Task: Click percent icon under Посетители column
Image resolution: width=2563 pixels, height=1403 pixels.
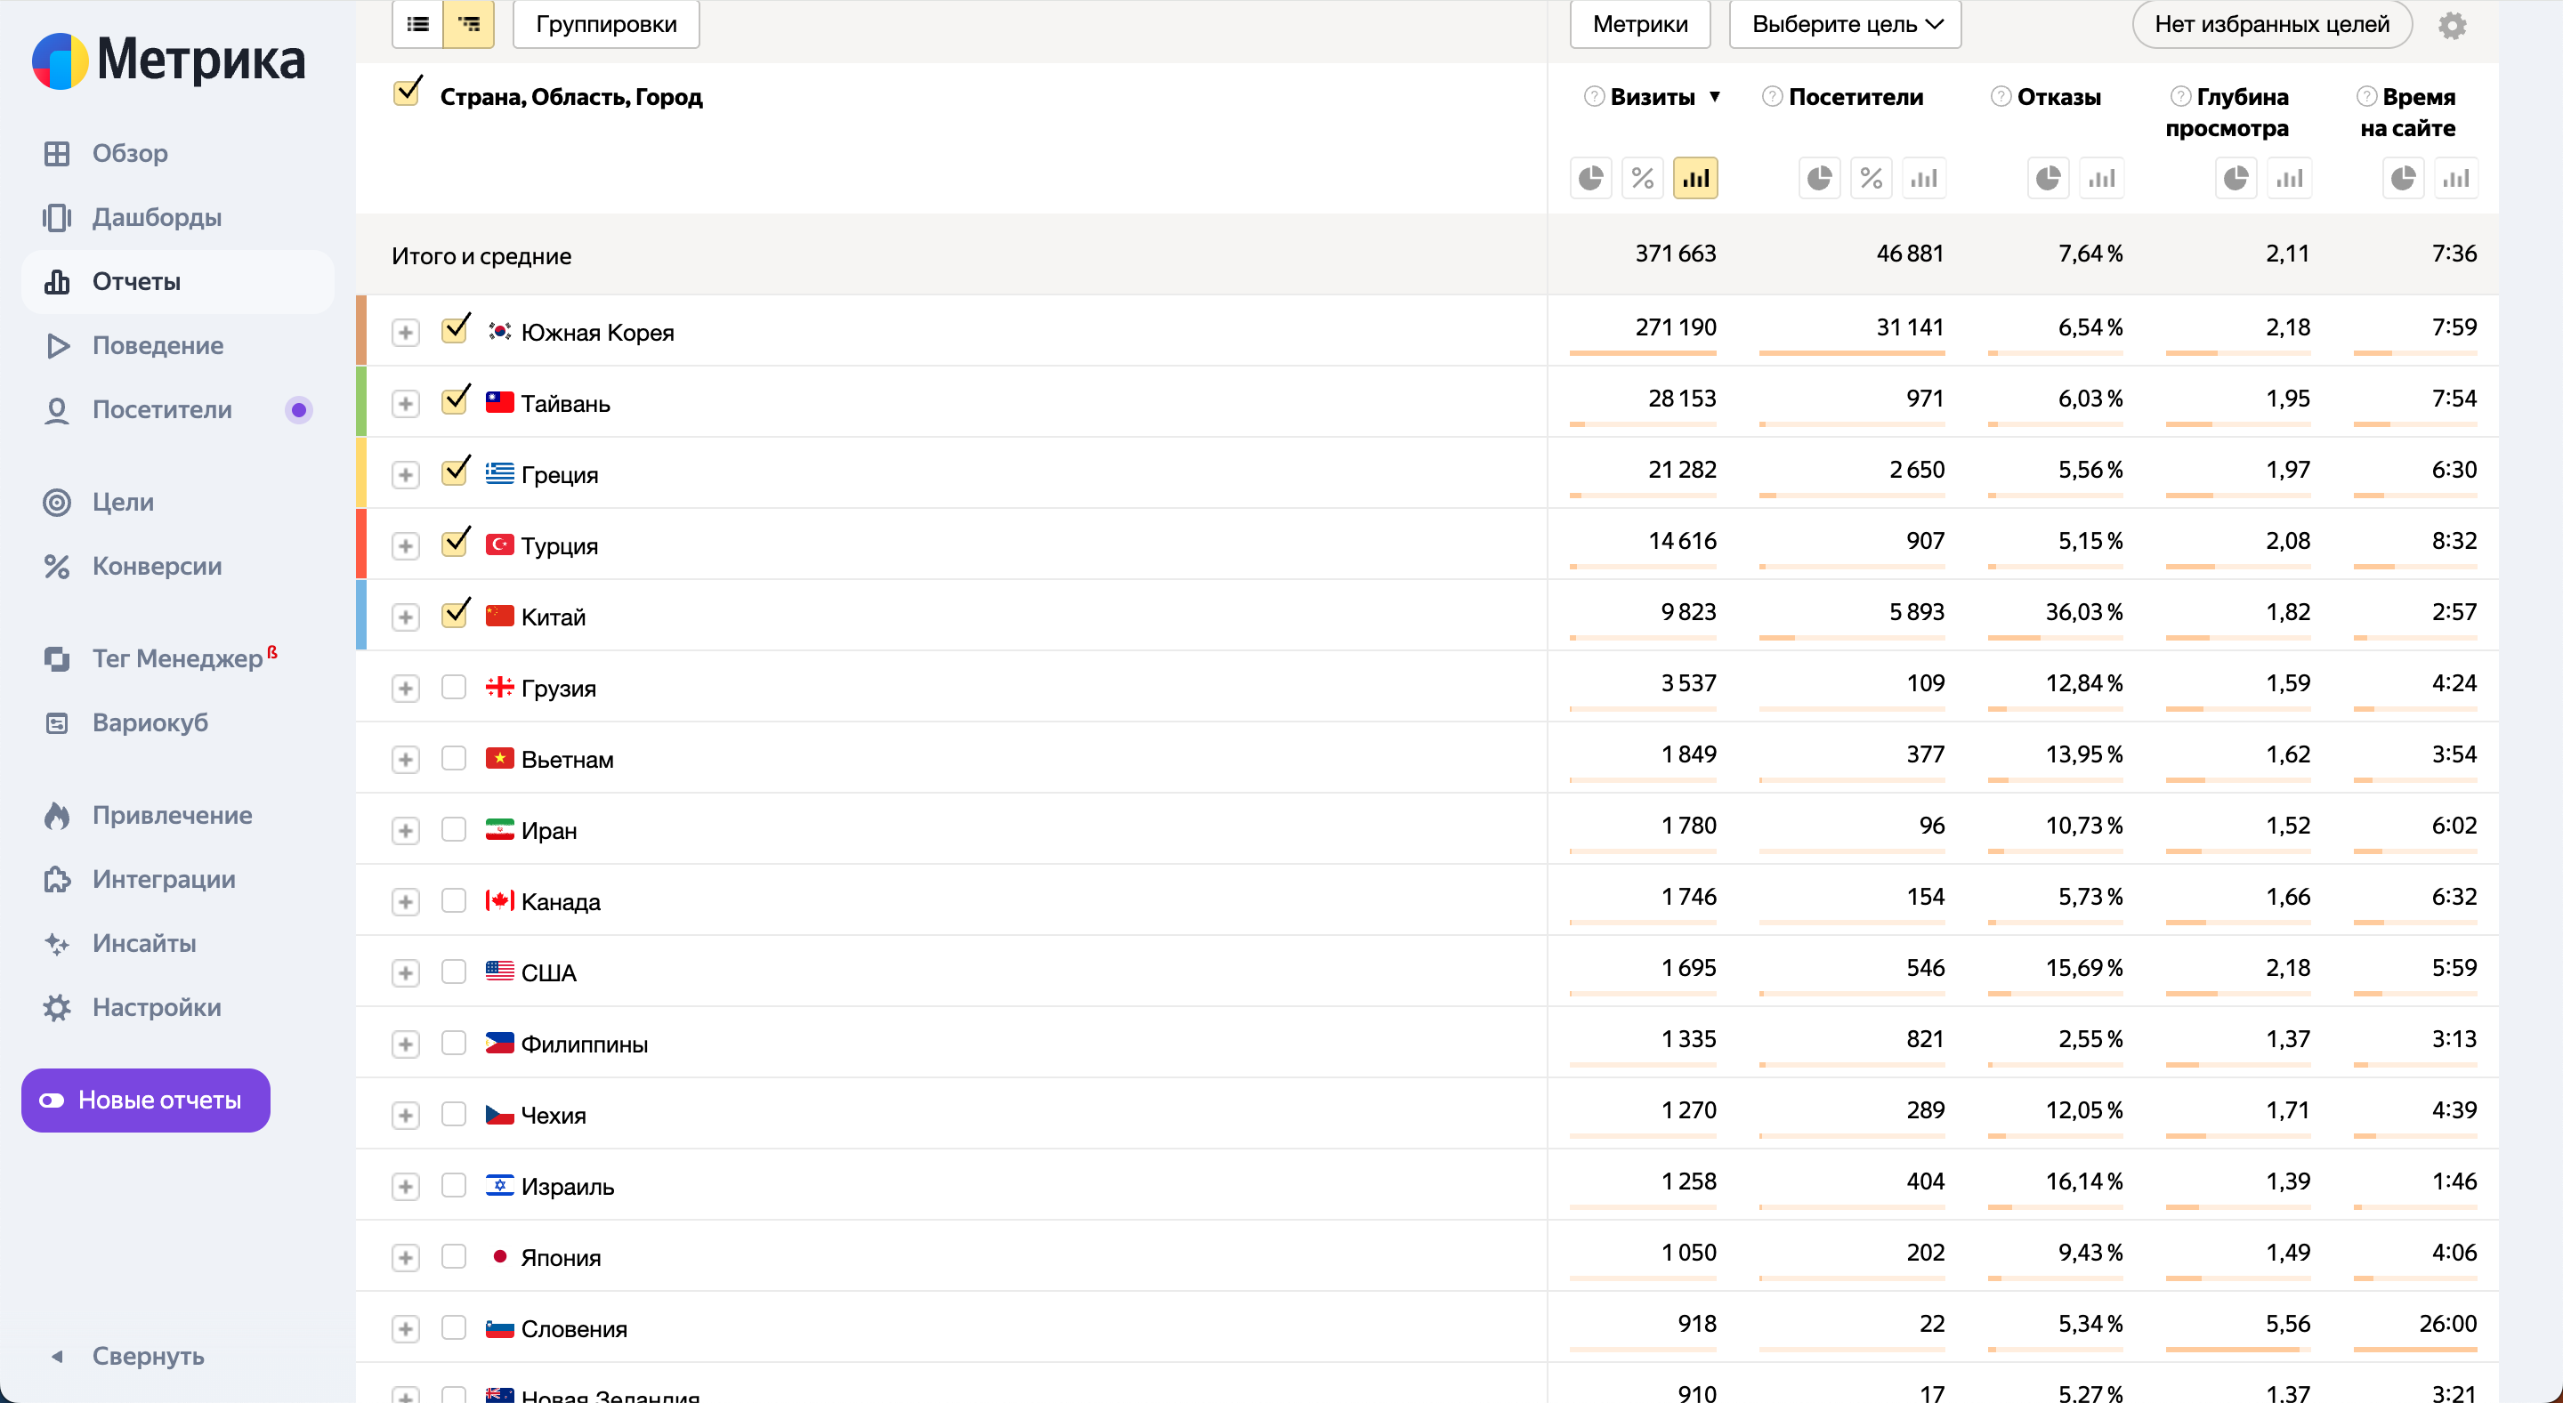Action: (1871, 179)
